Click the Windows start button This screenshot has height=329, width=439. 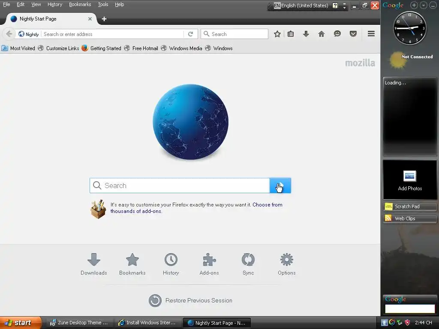coord(21,323)
